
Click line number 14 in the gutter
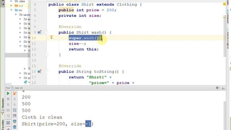34,60
